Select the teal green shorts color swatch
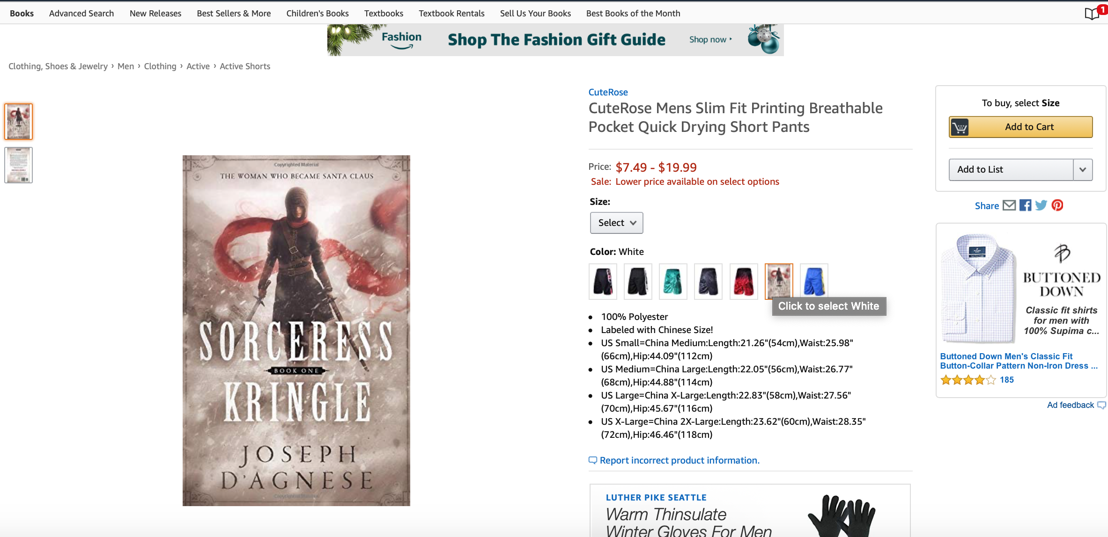This screenshot has width=1108, height=537. (673, 281)
